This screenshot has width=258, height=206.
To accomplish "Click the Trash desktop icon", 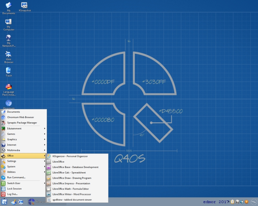I will pyautogui.click(x=9, y=72).
